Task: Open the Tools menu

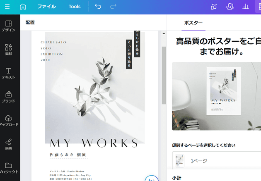Action: 75,7
